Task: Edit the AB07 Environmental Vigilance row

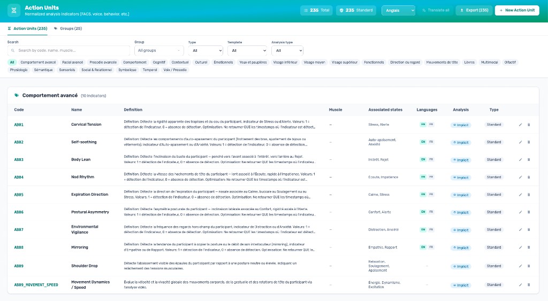Action: tap(520, 230)
